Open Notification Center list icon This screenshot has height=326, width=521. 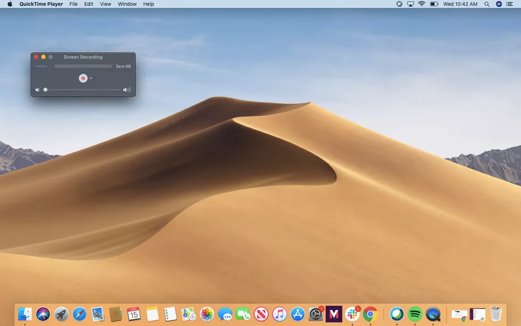click(510, 4)
